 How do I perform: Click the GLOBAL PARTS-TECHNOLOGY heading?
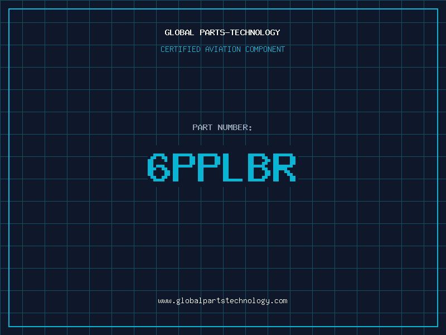(x=222, y=32)
